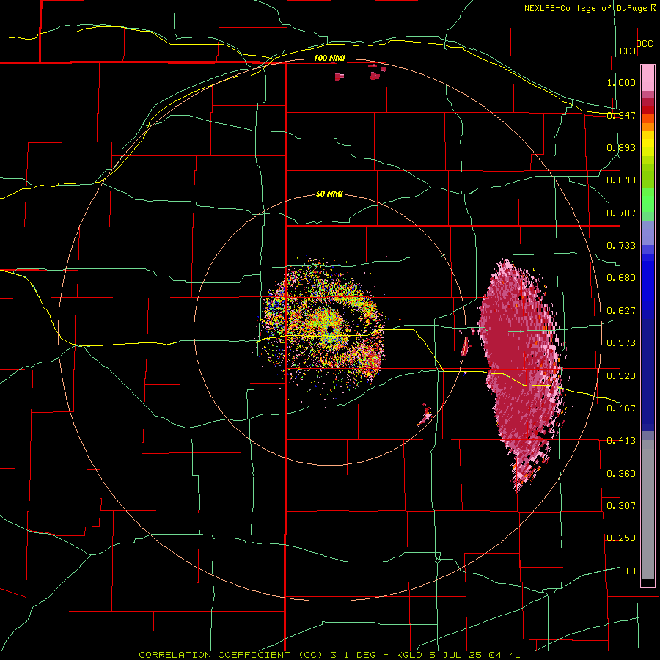Click the 0.733 legend value
The height and width of the screenshot is (660, 660).
click(621, 246)
